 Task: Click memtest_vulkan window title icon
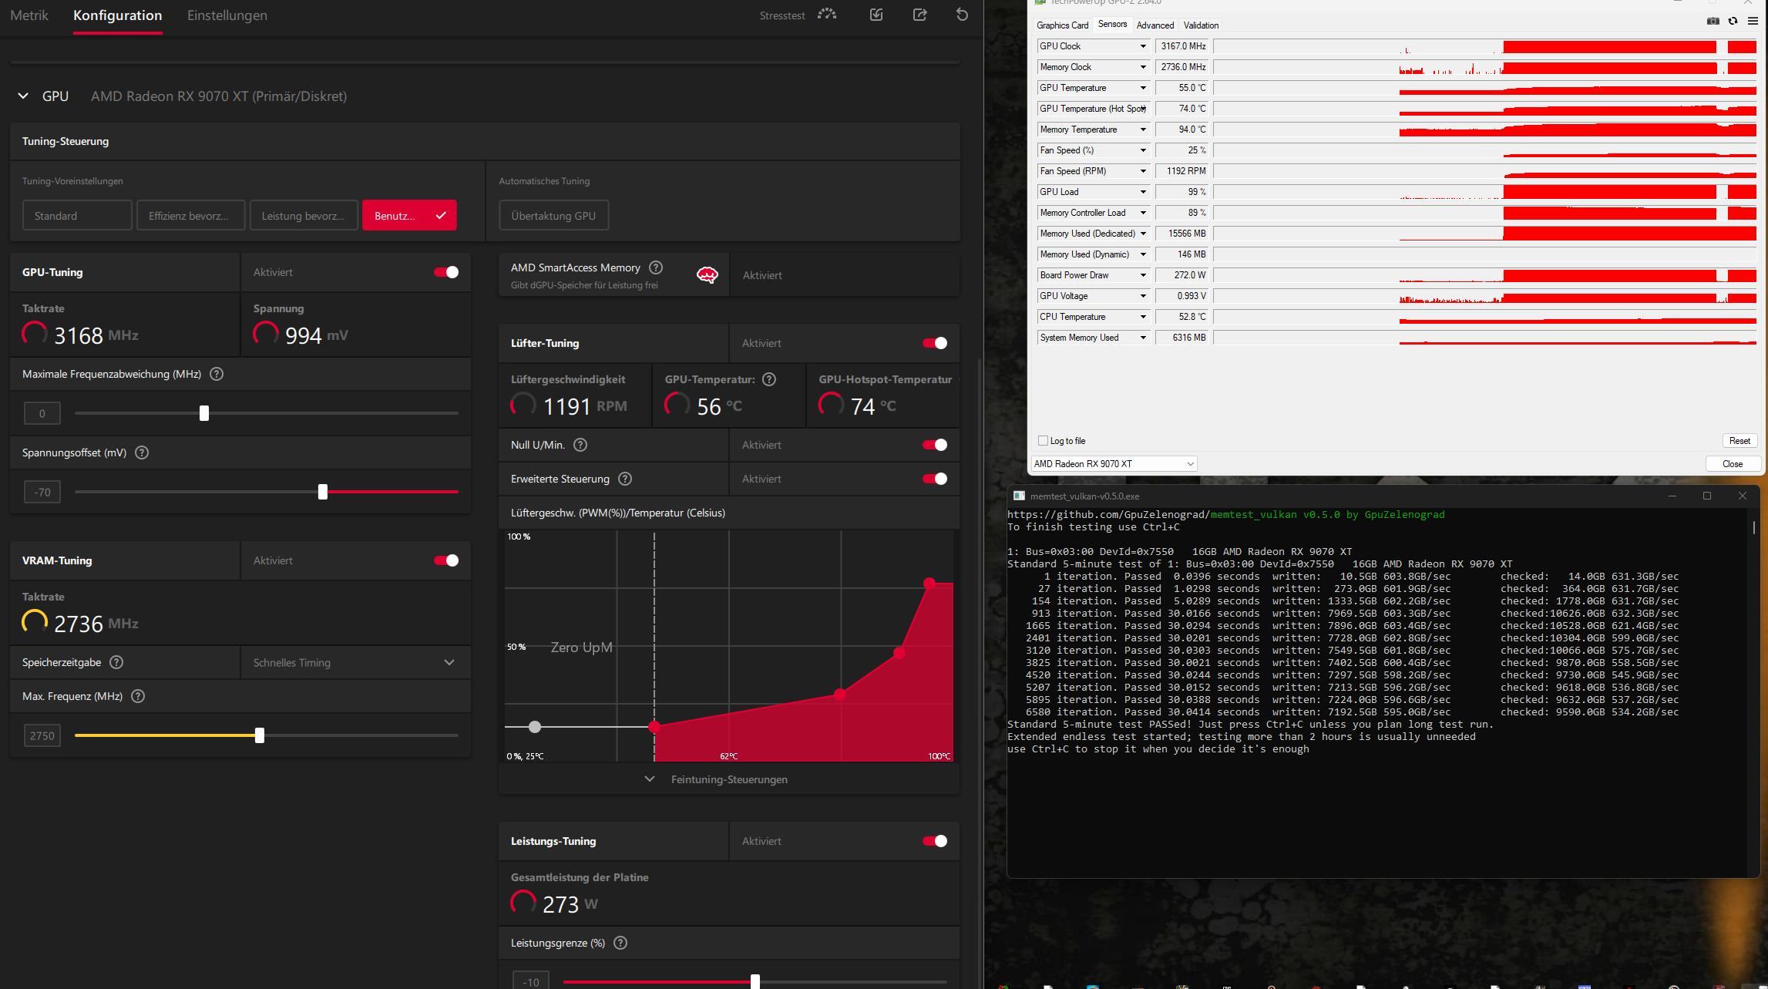click(1019, 496)
